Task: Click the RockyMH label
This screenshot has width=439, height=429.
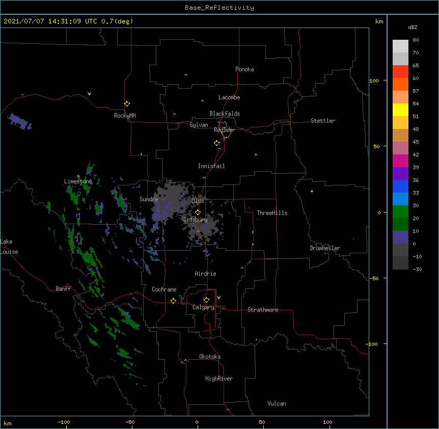Action: 125,116
